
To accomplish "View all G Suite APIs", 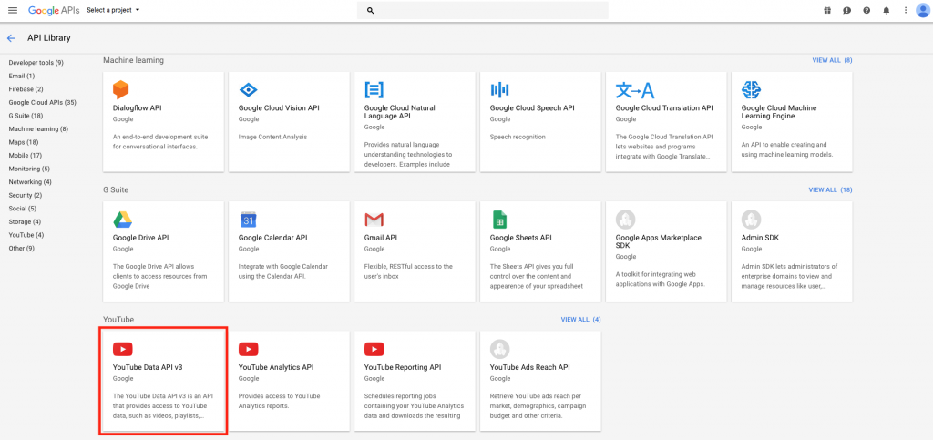I will [830, 189].
